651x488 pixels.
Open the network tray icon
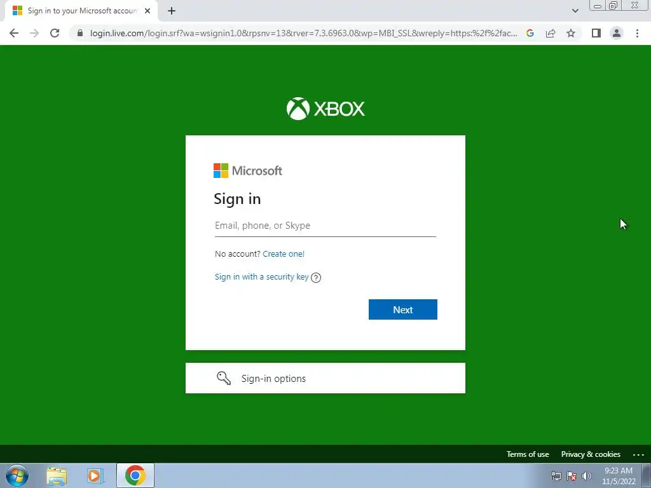556,476
